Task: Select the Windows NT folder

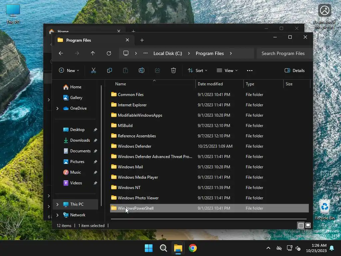Action: coord(210,188)
